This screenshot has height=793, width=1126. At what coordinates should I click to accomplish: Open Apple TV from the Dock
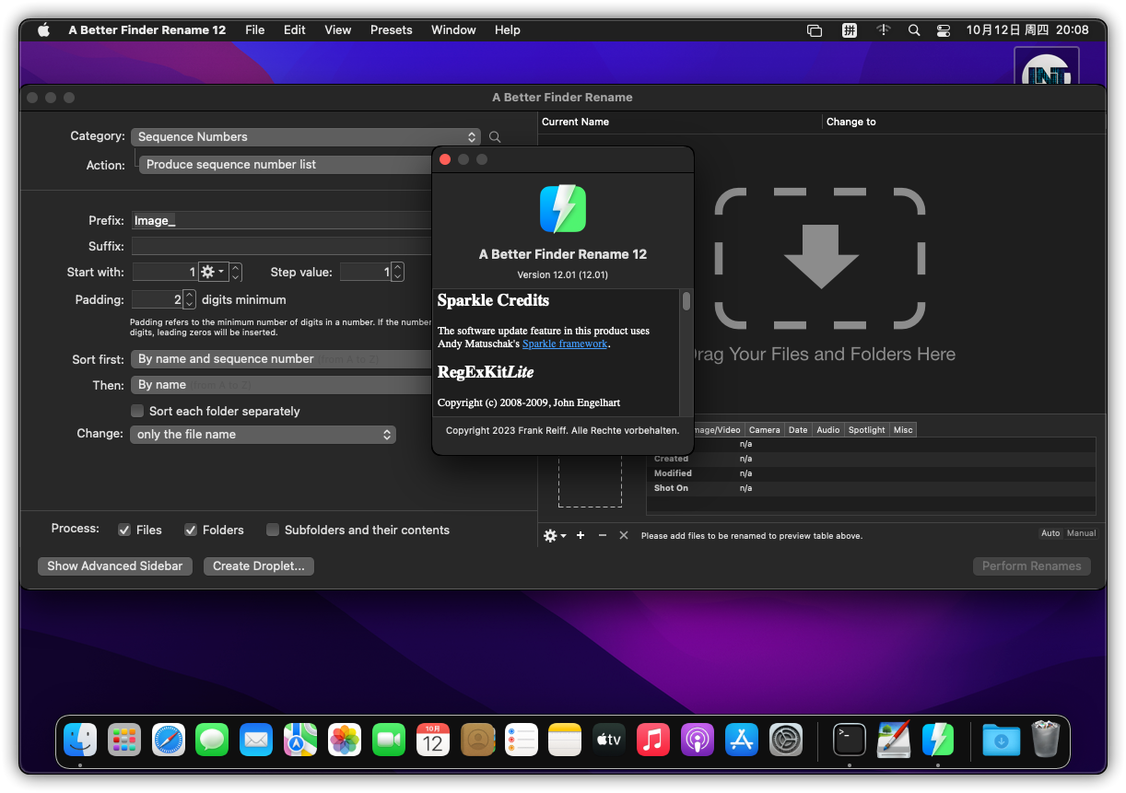(609, 740)
